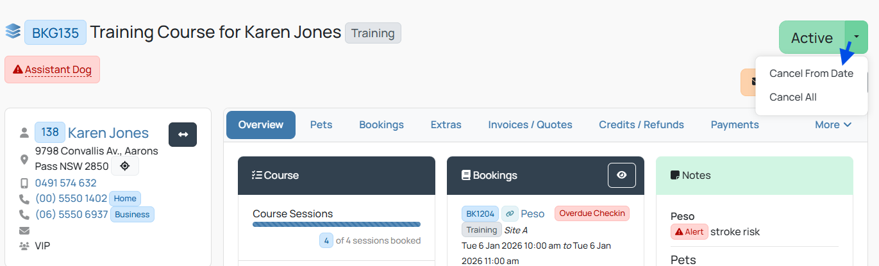Select Cancel From Date option
The image size is (879, 266).
811,74
